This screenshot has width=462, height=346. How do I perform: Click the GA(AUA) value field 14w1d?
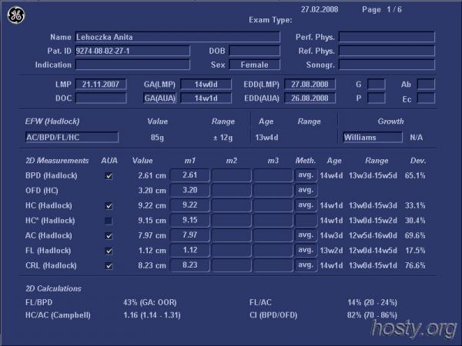(x=206, y=98)
